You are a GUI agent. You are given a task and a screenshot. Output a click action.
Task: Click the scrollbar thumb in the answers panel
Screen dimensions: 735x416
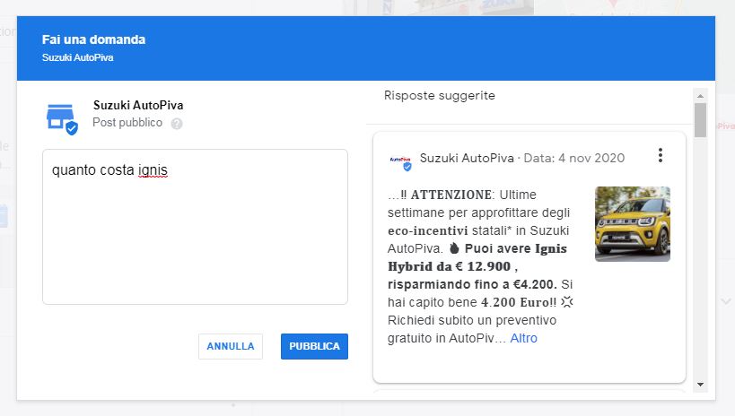pos(701,120)
